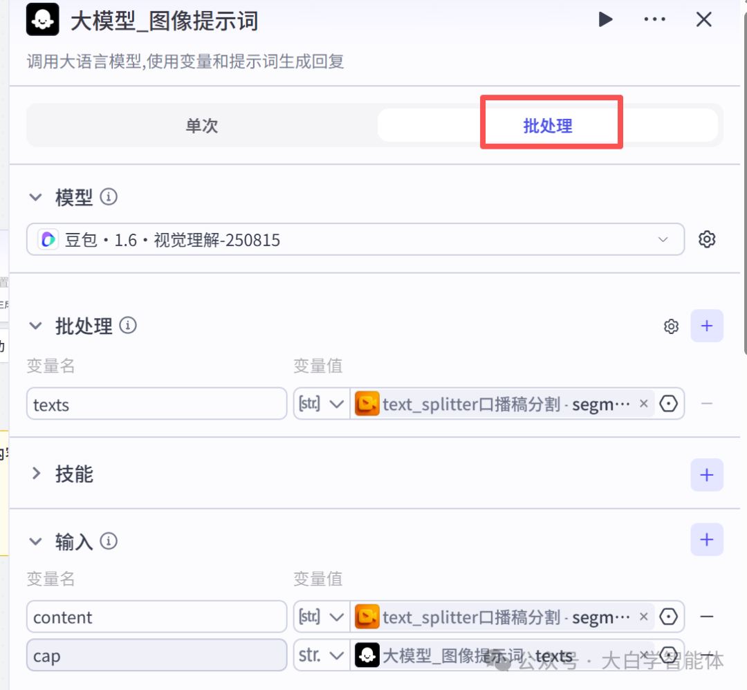Open variable picker for content row

[x=668, y=617]
